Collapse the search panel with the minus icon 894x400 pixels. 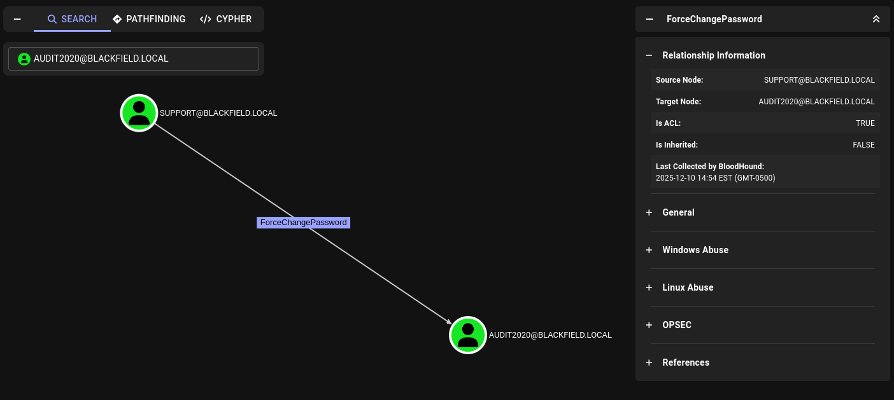pyautogui.click(x=17, y=19)
